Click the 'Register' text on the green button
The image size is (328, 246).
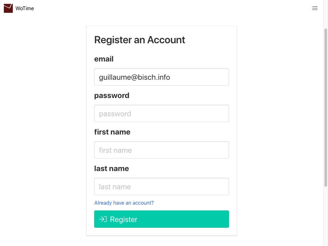pyautogui.click(x=124, y=219)
